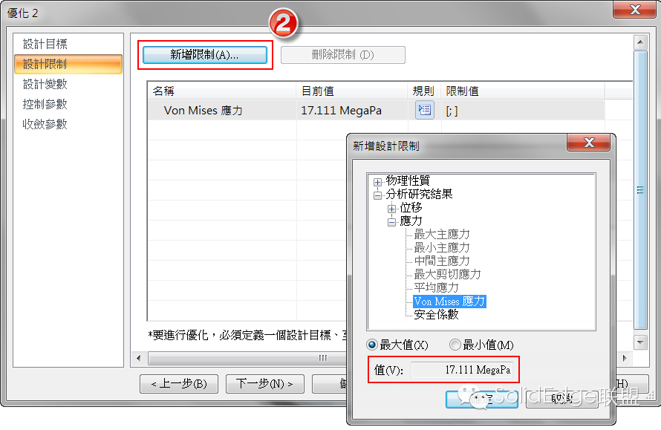Collapse the 應力 tree node
This screenshot has height=430, width=661.
[391, 222]
